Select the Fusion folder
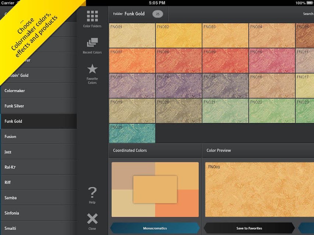 (39, 137)
